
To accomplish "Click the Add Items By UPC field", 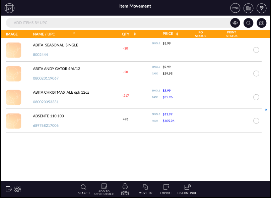I will pos(117,23).
